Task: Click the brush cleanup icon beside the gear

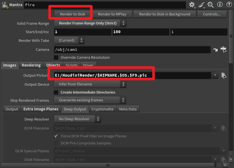Action: point(201,5)
